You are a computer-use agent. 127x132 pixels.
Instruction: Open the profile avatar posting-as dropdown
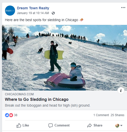point(119,125)
